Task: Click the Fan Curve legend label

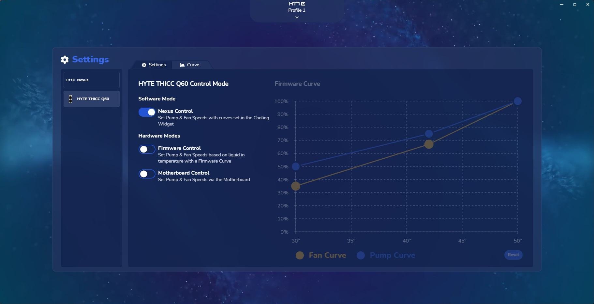Action: tap(327, 256)
